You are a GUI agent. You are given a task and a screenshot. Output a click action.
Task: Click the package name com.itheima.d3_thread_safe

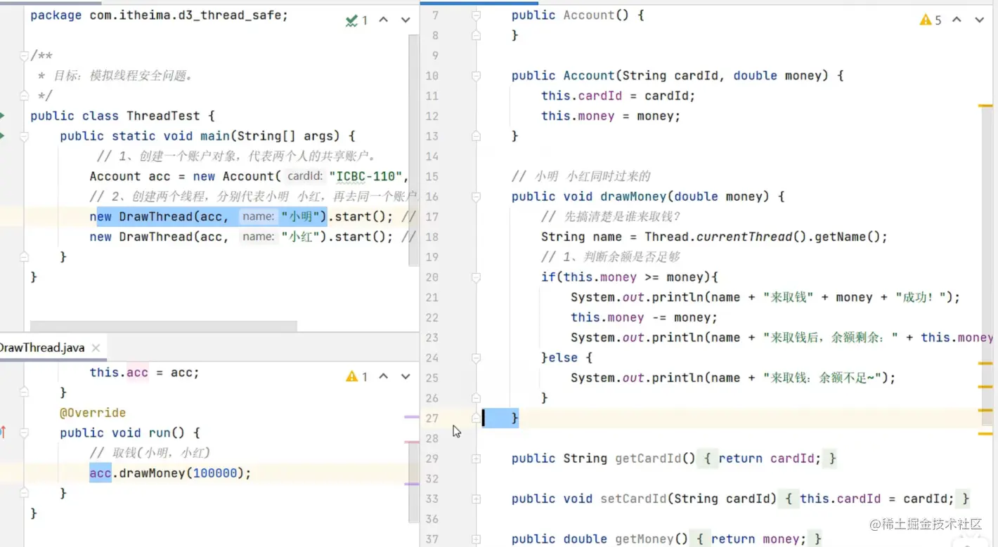point(186,15)
